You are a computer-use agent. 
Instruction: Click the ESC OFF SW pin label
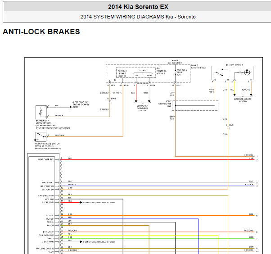[x=48, y=190]
